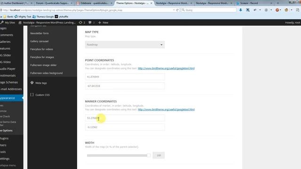Viewport: 301px width, 169px height.
Task: Open a new browser tab with plus button
Action: tap(278, 3)
